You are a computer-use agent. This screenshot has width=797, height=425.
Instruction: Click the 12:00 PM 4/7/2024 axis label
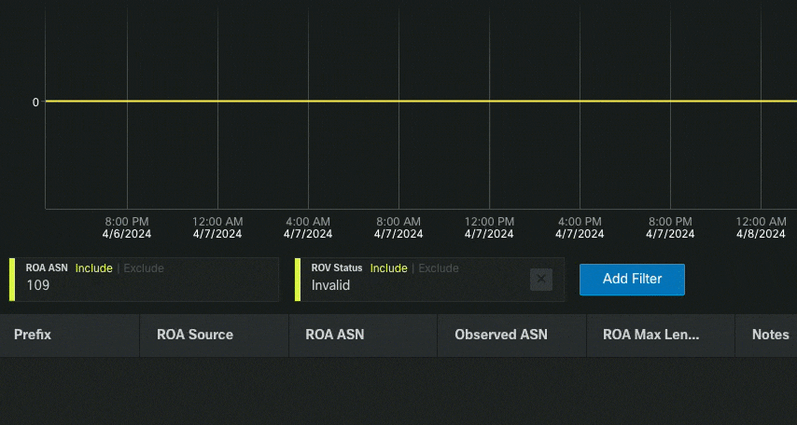pos(489,227)
